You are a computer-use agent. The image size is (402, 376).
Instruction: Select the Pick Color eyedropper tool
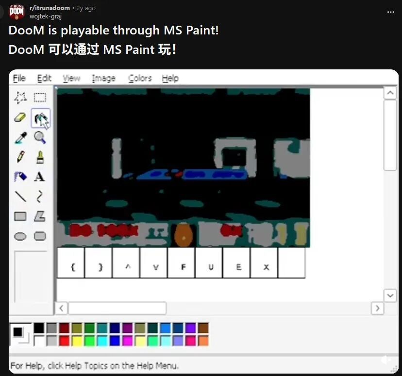pyautogui.click(x=21, y=137)
